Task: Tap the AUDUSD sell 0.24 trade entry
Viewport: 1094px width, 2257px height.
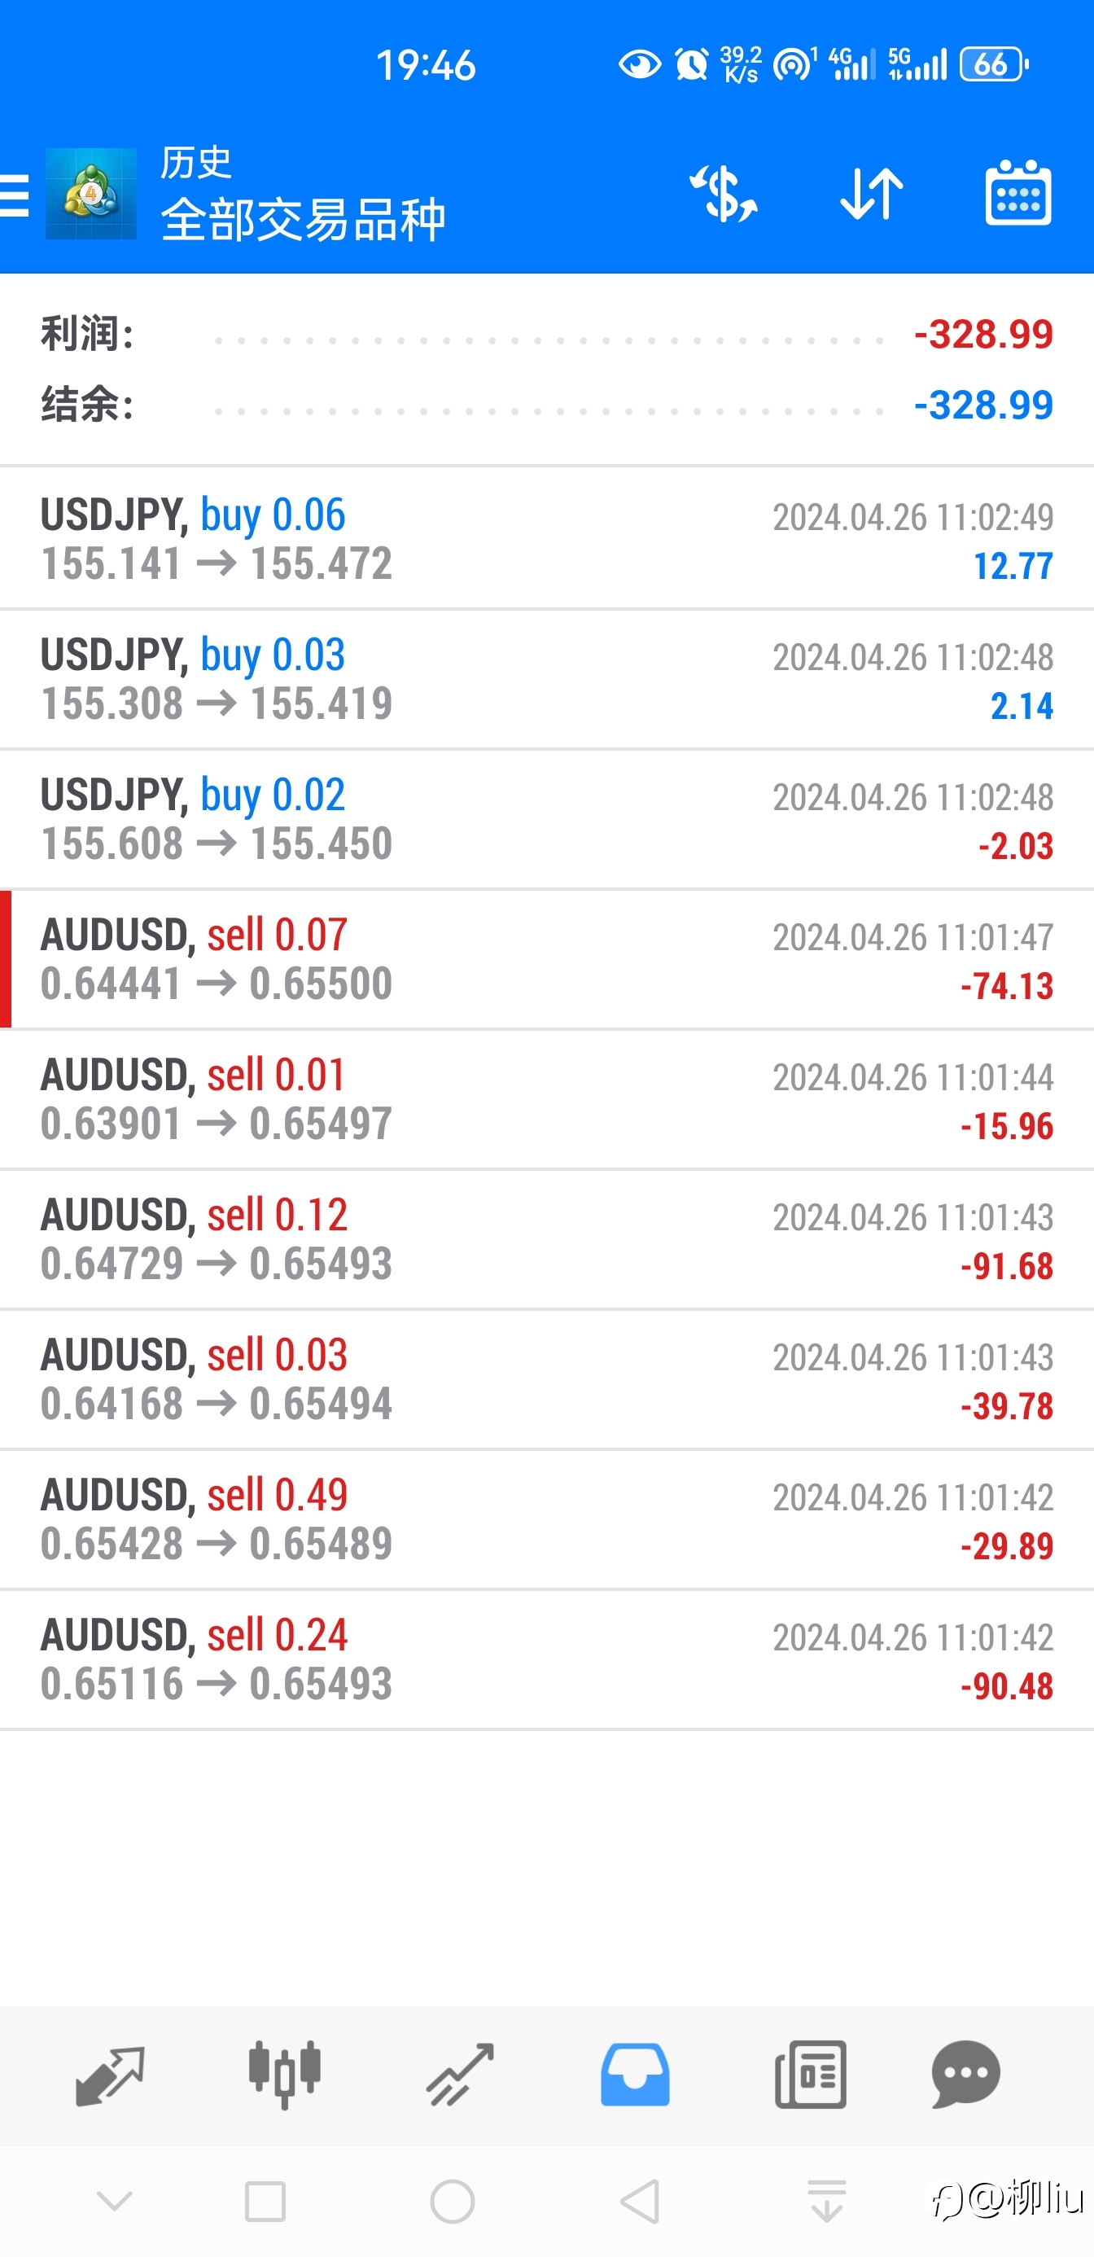Action: click(x=546, y=1659)
